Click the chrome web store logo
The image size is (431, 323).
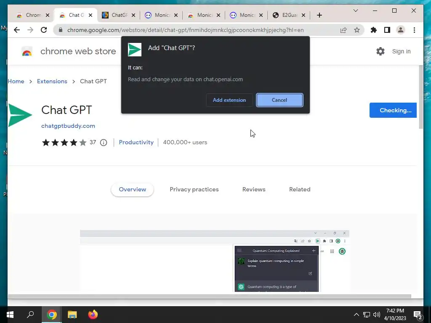point(27,51)
